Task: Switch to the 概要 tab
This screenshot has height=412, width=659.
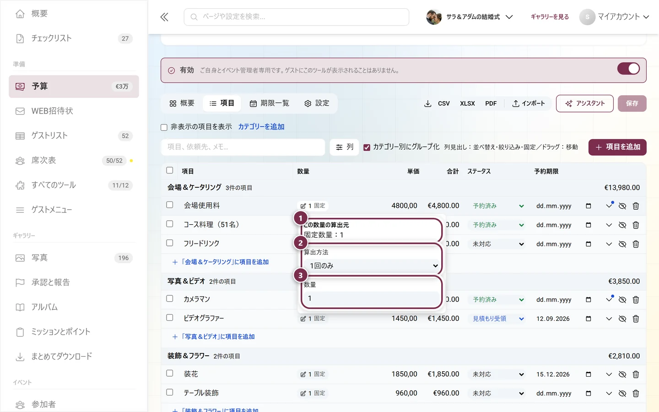Action: pos(182,103)
